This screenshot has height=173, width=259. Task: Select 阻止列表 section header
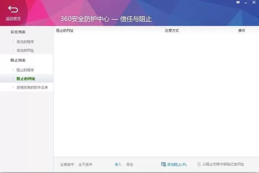point(18,60)
